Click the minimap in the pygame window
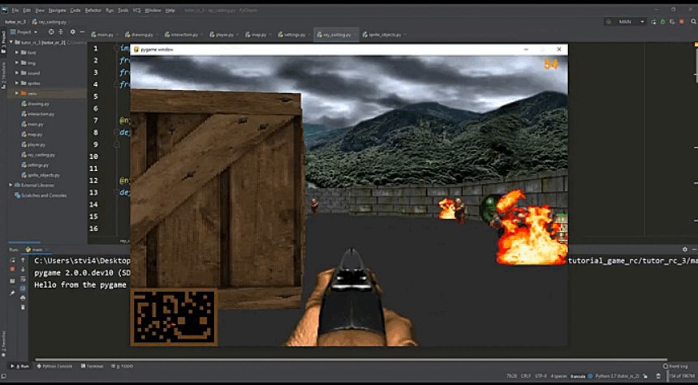Screen dimensions: 698x385 [174, 317]
